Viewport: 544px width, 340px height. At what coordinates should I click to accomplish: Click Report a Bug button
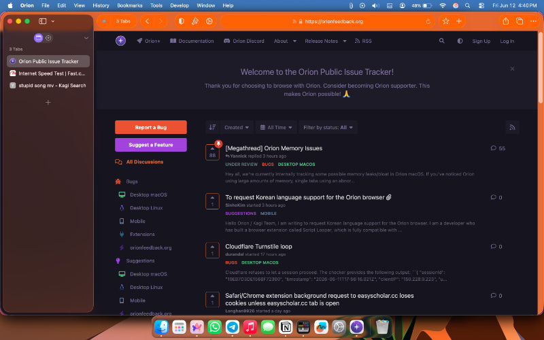(x=151, y=127)
